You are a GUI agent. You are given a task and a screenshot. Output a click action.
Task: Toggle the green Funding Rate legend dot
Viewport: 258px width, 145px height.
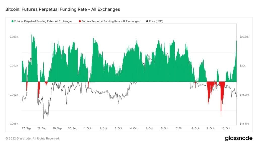pyautogui.click(x=12, y=21)
